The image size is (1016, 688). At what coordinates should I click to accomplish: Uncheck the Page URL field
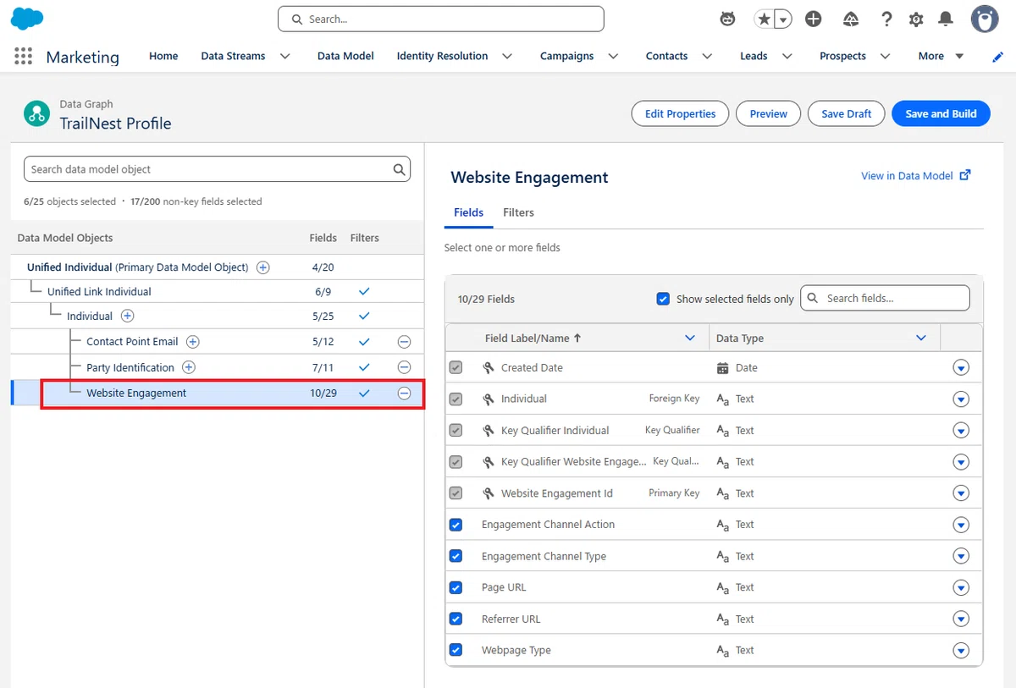[x=456, y=587]
